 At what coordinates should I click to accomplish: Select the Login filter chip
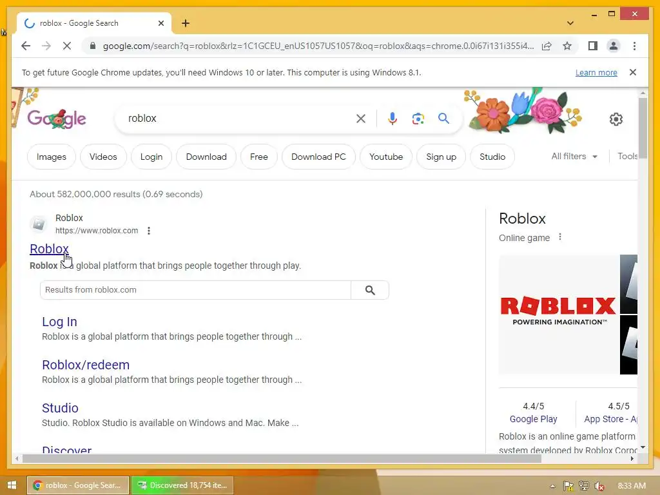(x=151, y=157)
